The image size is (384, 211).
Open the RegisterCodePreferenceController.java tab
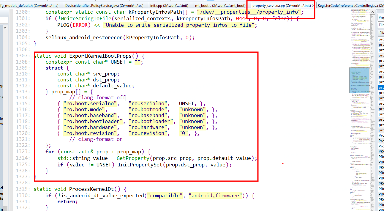click(350, 5)
